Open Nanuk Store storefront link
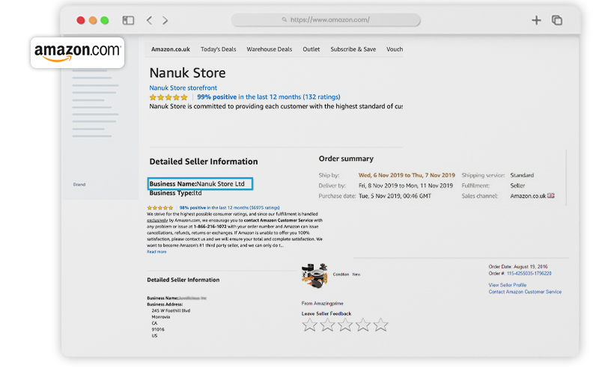 183,88
